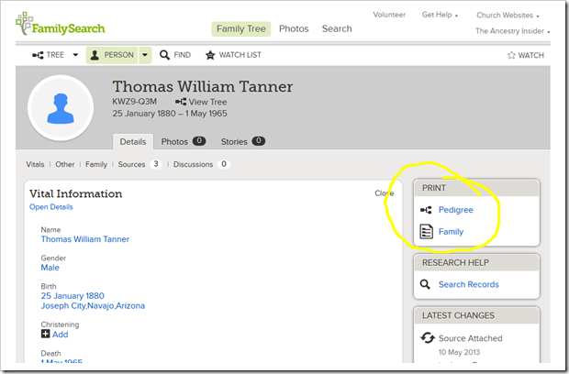Open the Church Websites dropdown

(x=508, y=16)
